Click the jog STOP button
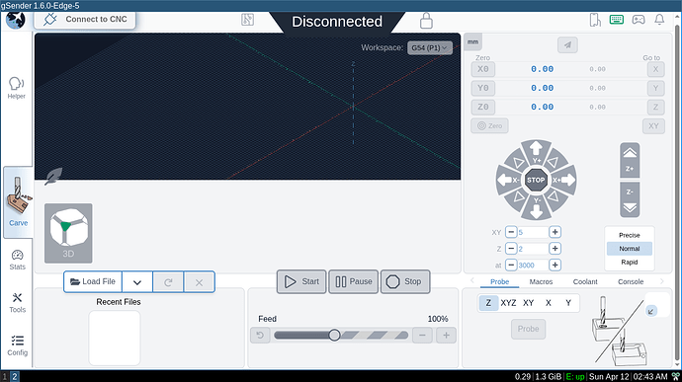Image resolution: width=682 pixels, height=382 pixels. pos(536,180)
